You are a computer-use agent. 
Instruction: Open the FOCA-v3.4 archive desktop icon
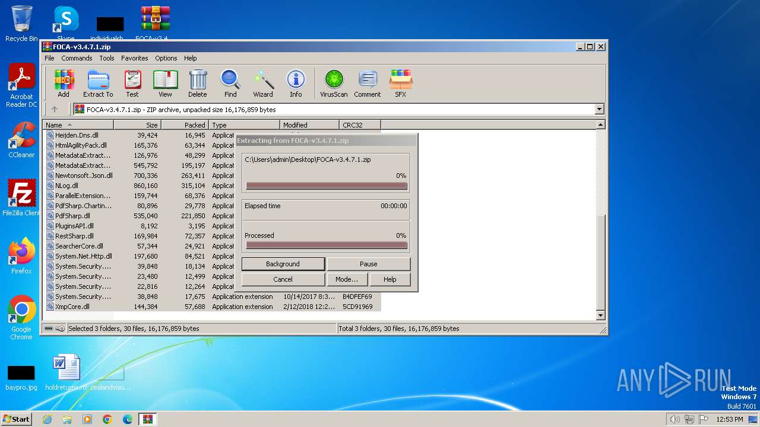pyautogui.click(x=155, y=24)
